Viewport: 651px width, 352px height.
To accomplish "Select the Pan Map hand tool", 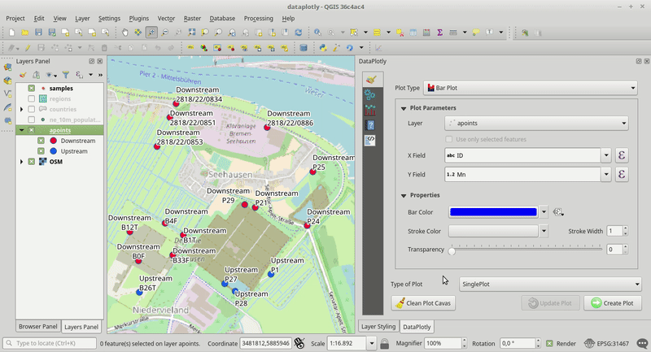I will [x=125, y=33].
